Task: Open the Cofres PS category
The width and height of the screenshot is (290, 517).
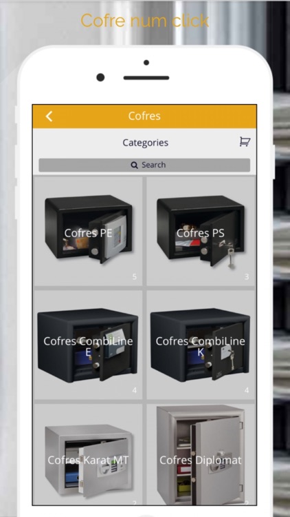Action: (x=201, y=231)
